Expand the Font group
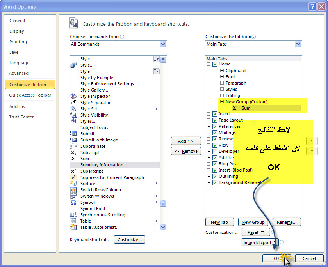Image resolution: width=328 pixels, height=267 pixels. pos(222,77)
